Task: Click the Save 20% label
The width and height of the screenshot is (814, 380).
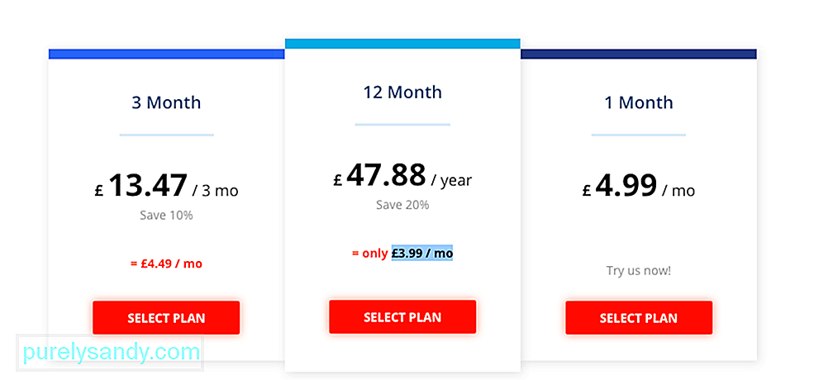Action: [402, 205]
